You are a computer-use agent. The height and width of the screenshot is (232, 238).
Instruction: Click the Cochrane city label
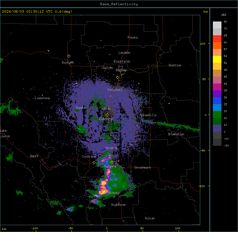coord(89,157)
